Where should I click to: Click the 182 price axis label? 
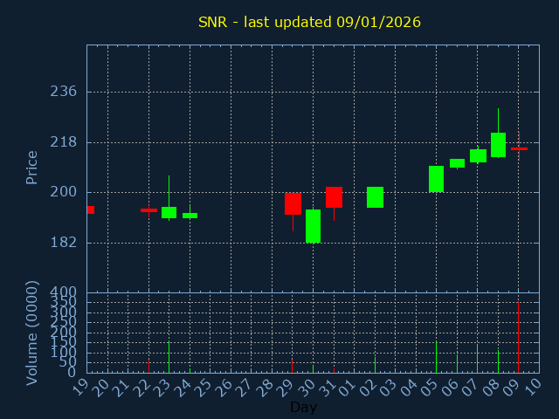[x=63, y=243]
